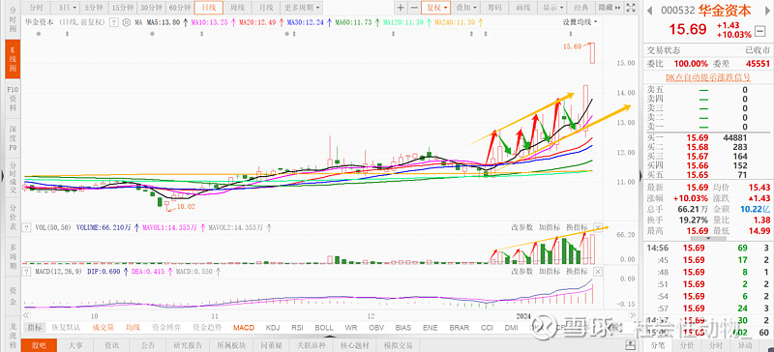Click 改参数 in VOL panel
Image resolution: width=774 pixels, height=352 pixels.
522,227
